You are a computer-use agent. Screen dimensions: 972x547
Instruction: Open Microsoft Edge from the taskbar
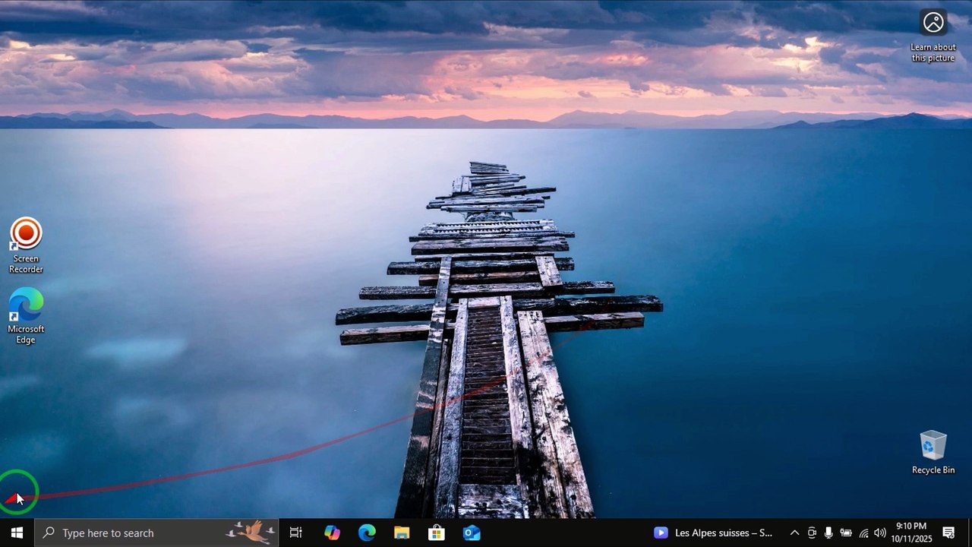click(367, 533)
